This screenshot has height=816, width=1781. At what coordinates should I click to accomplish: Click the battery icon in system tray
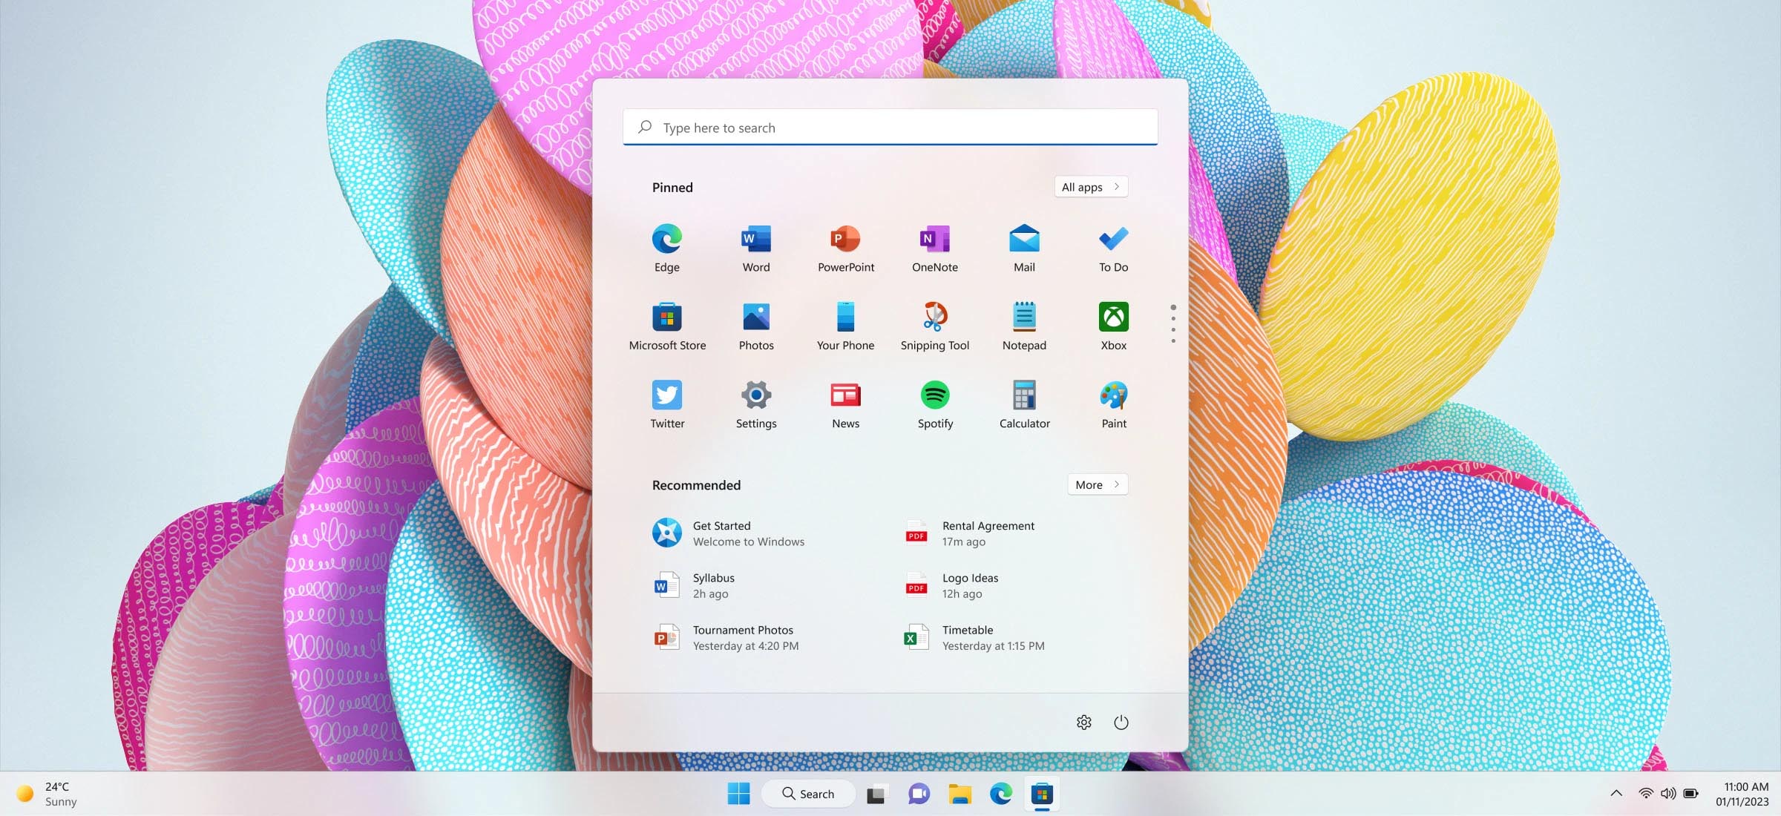(x=1690, y=793)
